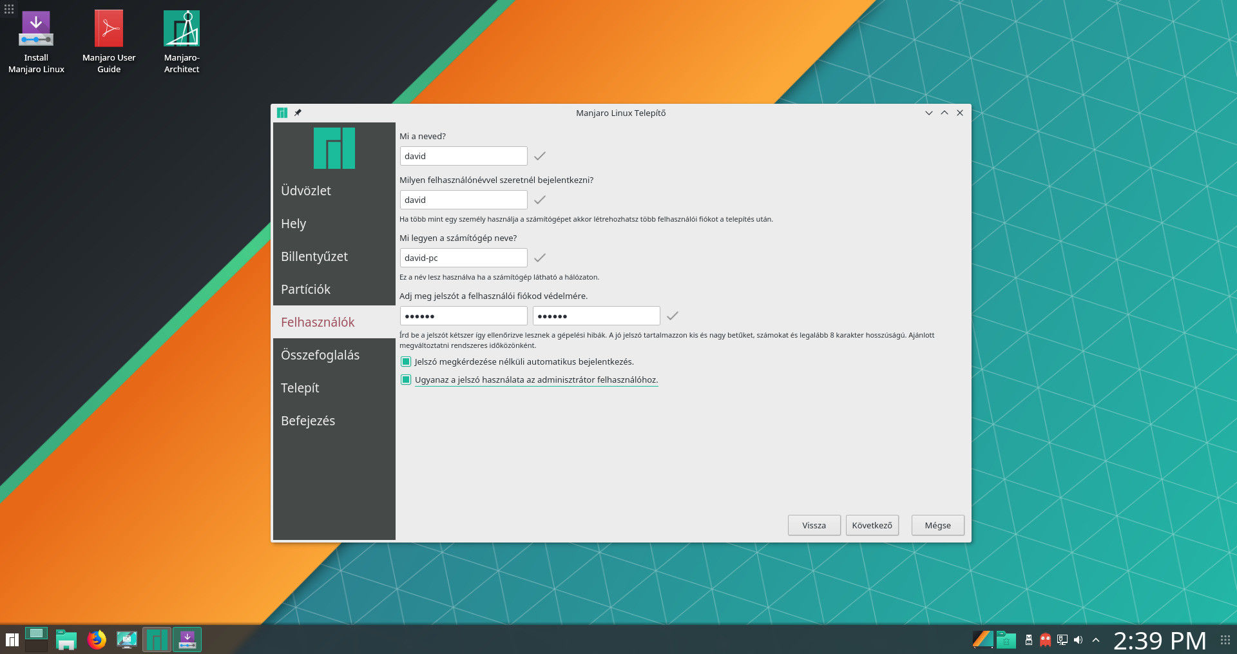
Task: Maximize the Manjaro Linux Telepítő window
Action: pyautogui.click(x=945, y=113)
